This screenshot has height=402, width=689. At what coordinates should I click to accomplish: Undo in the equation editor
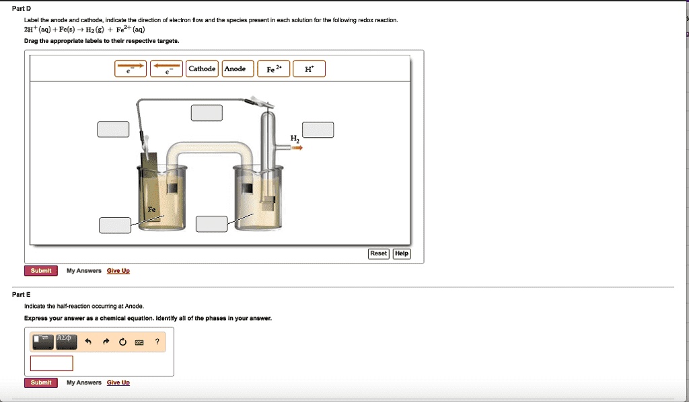click(88, 341)
